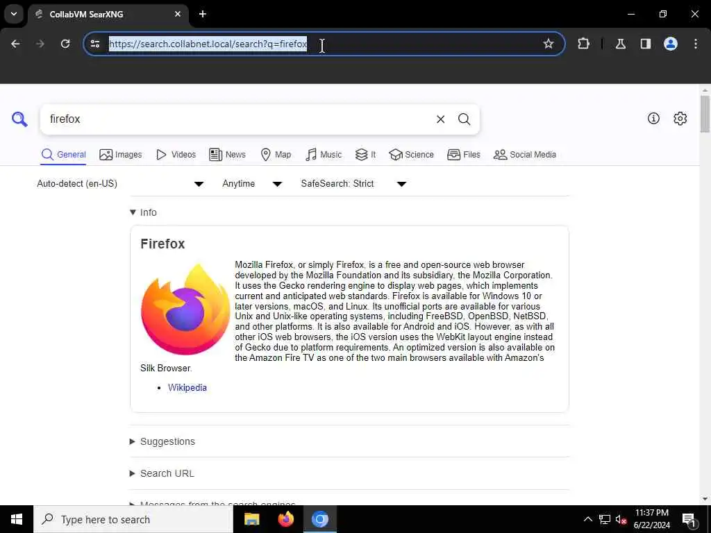This screenshot has width=711, height=533.
Task: Expand the Suggestions section
Action: (x=162, y=441)
